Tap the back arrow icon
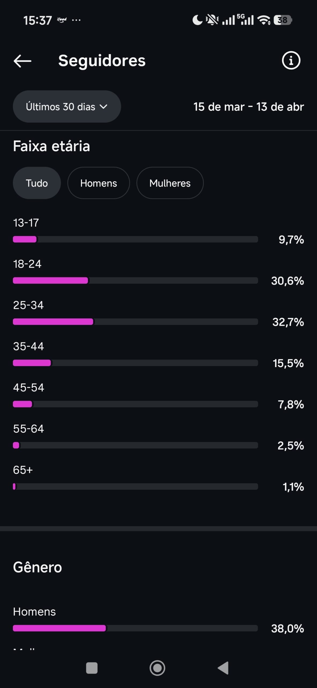This screenshot has width=317, height=688. [x=23, y=61]
